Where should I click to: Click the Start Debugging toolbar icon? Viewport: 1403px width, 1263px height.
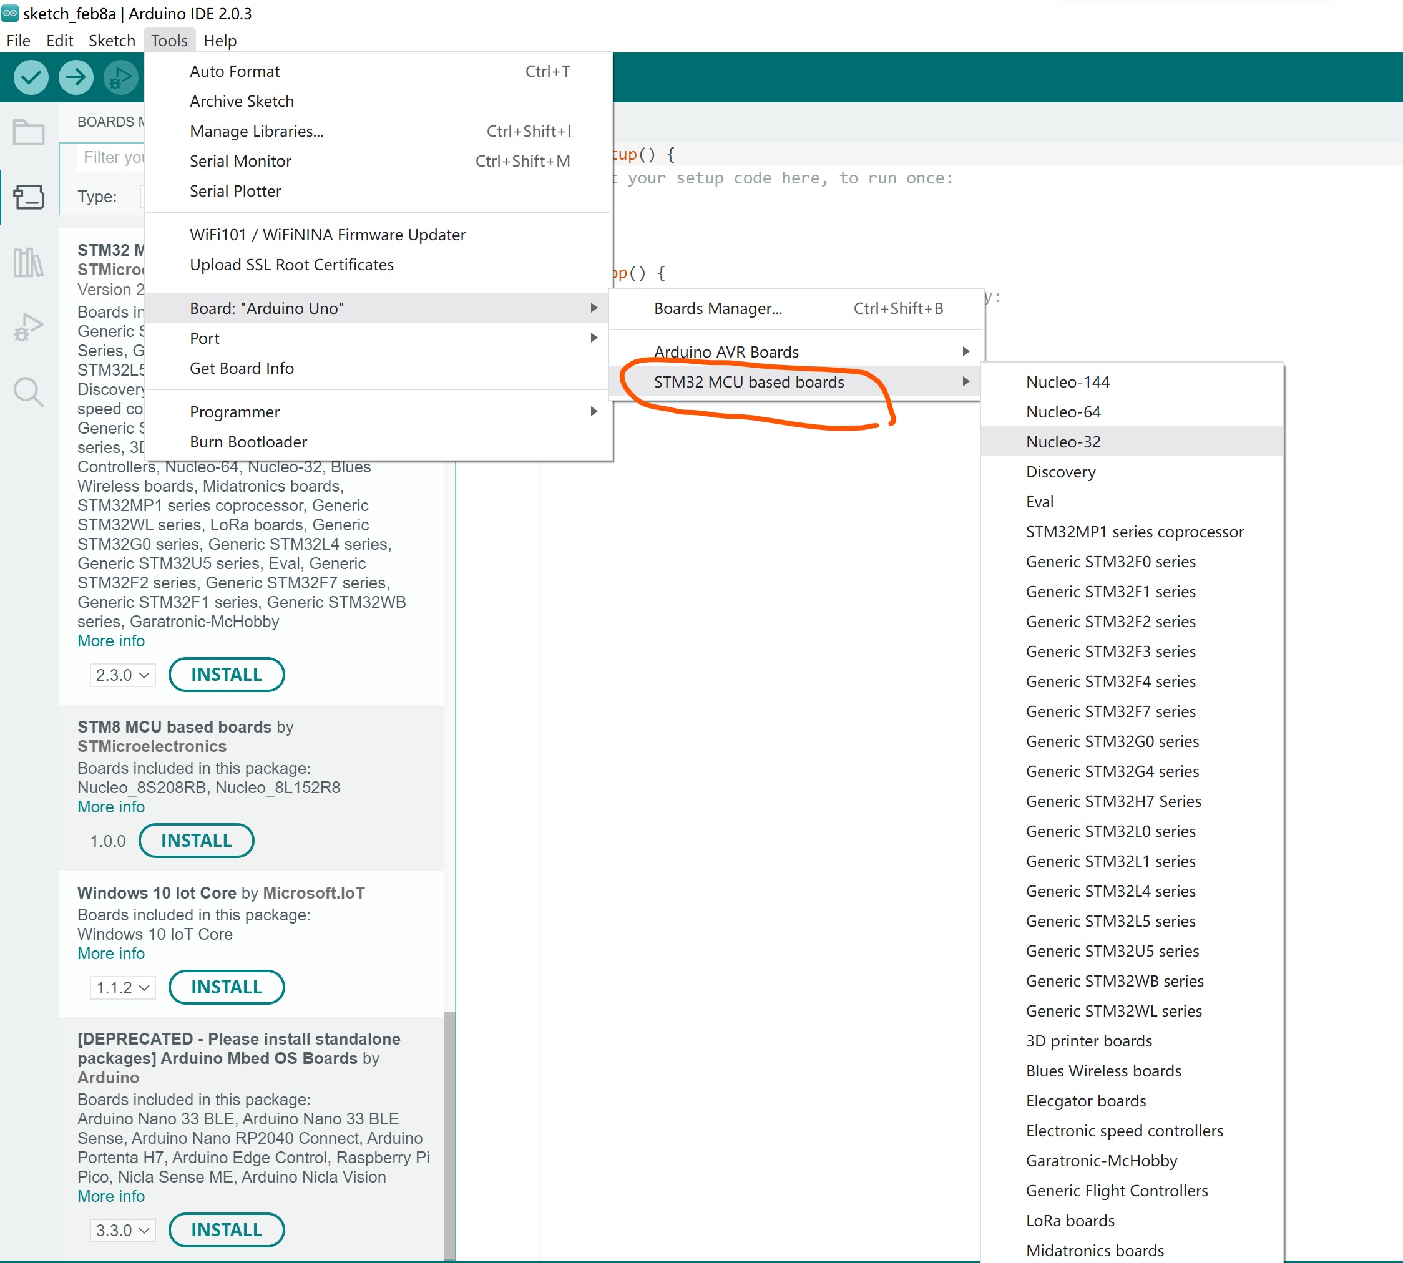tap(120, 78)
